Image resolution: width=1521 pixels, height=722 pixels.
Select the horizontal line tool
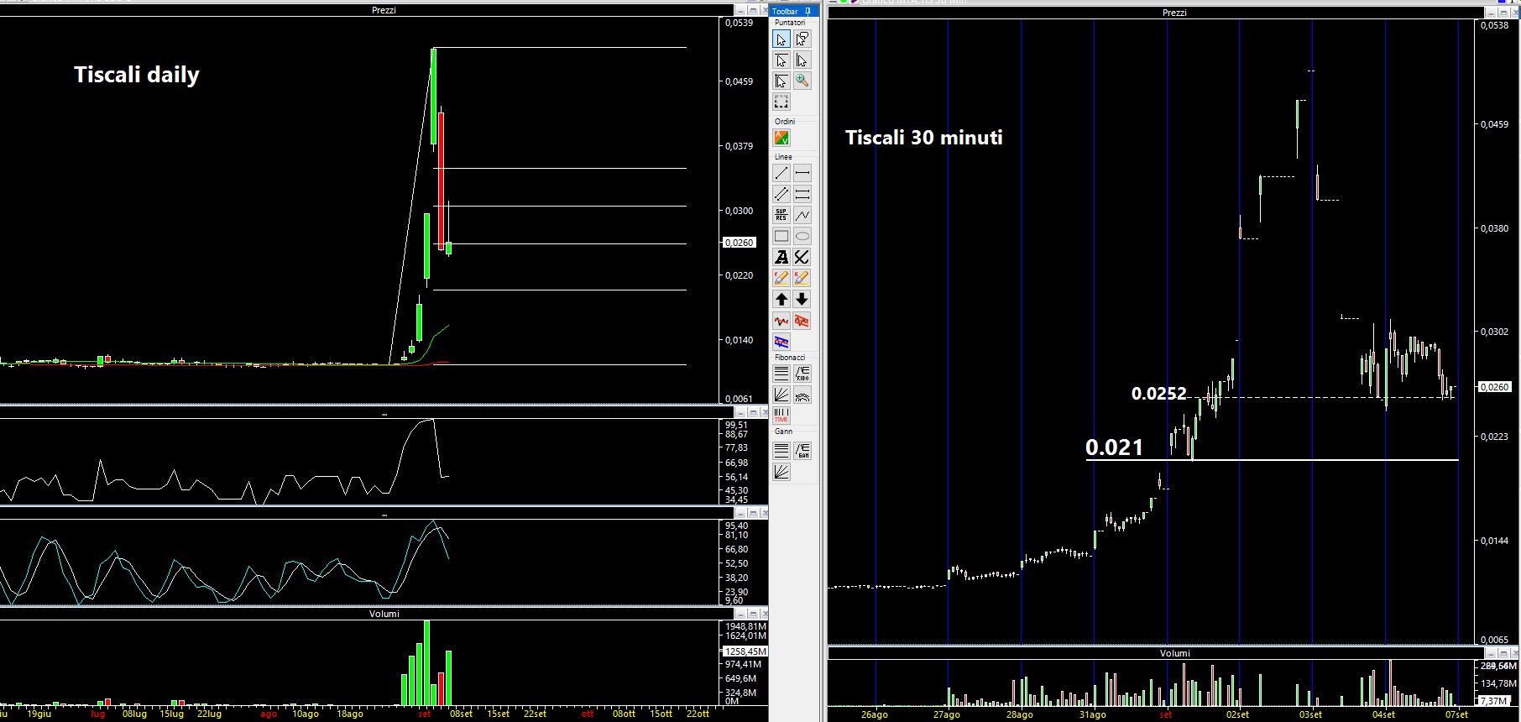pyautogui.click(x=802, y=173)
